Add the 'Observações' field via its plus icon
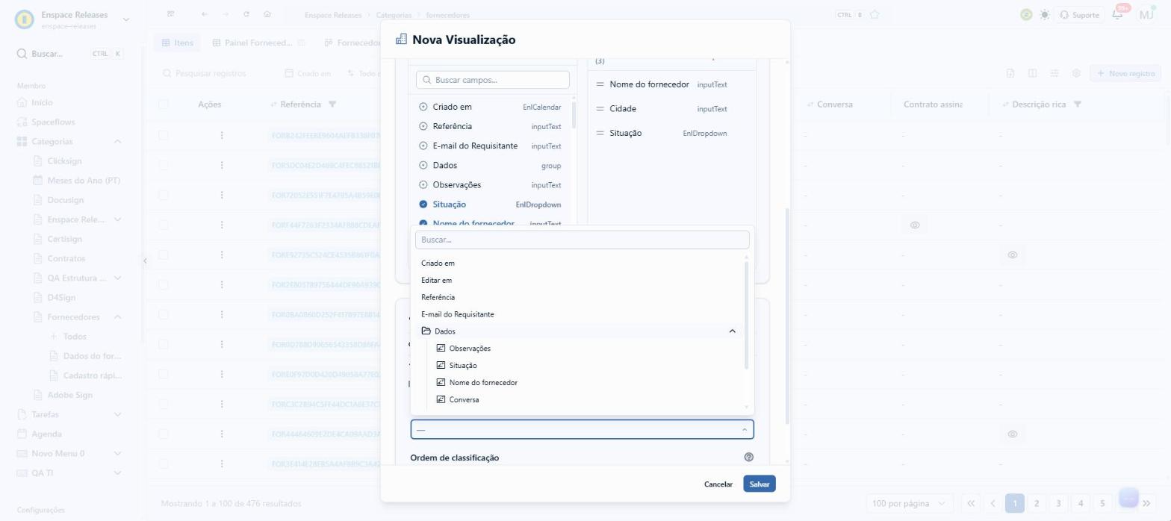 [x=423, y=184]
